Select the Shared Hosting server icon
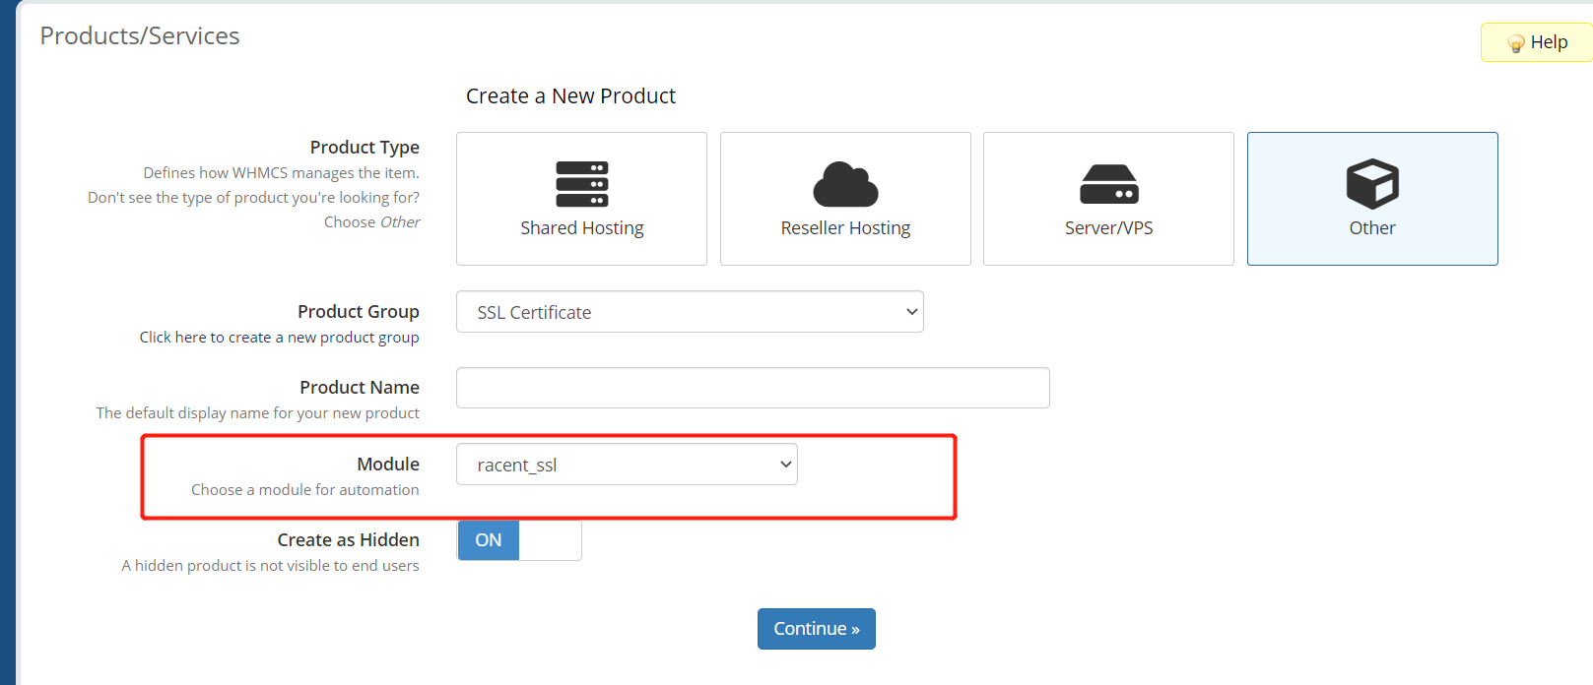The height and width of the screenshot is (685, 1593). click(581, 184)
